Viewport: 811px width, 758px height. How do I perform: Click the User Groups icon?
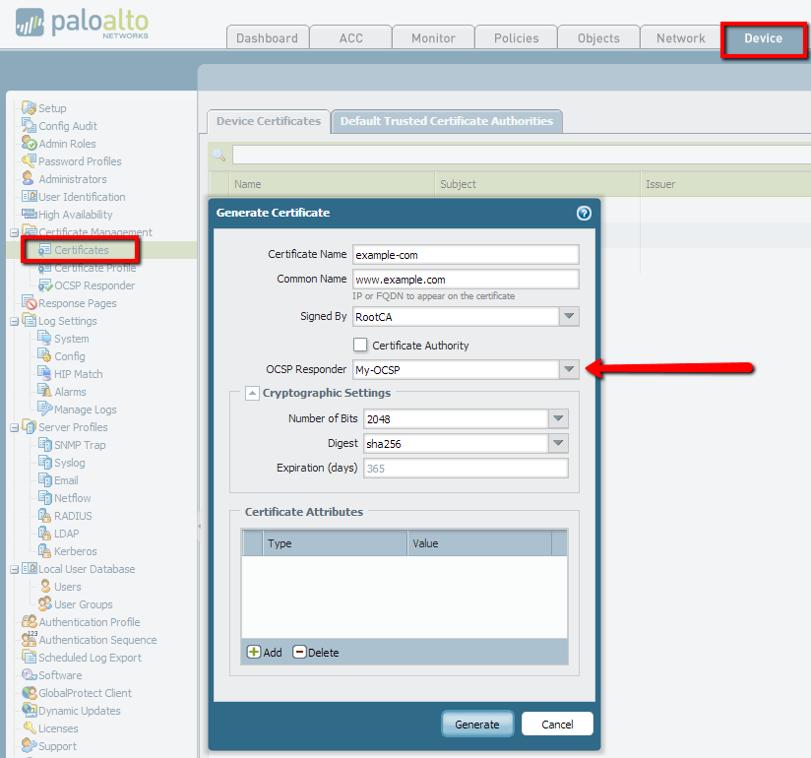coord(45,603)
